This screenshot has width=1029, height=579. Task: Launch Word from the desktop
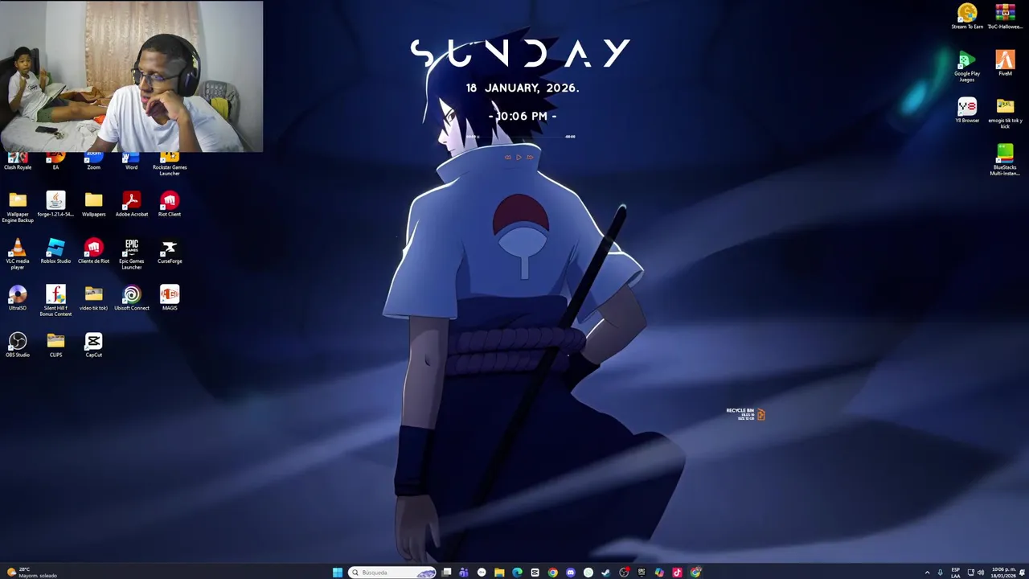(131, 161)
